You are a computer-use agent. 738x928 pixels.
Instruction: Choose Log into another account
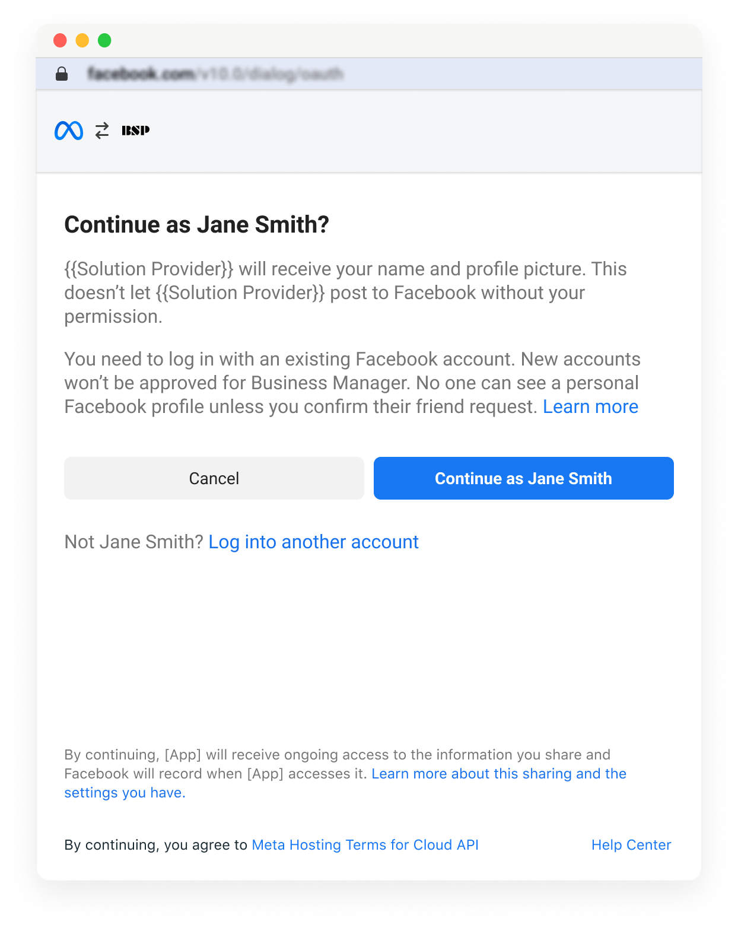point(314,542)
